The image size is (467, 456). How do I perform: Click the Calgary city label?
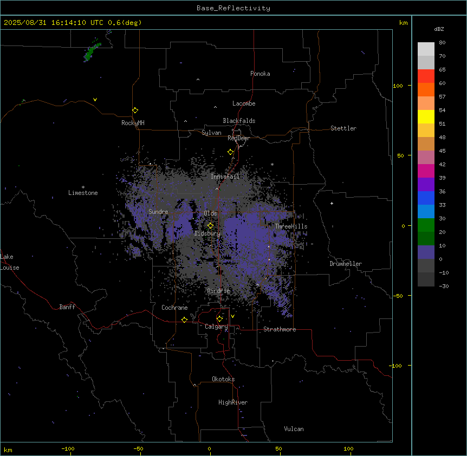pyautogui.click(x=216, y=327)
